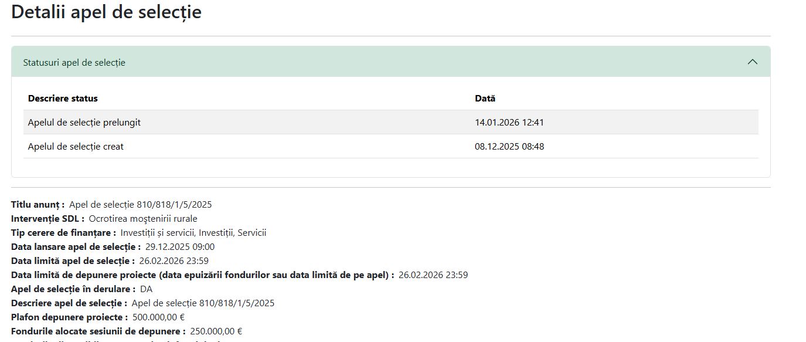
Task: Click the 250.000,00 € allocated funds value
Action: click(216, 331)
